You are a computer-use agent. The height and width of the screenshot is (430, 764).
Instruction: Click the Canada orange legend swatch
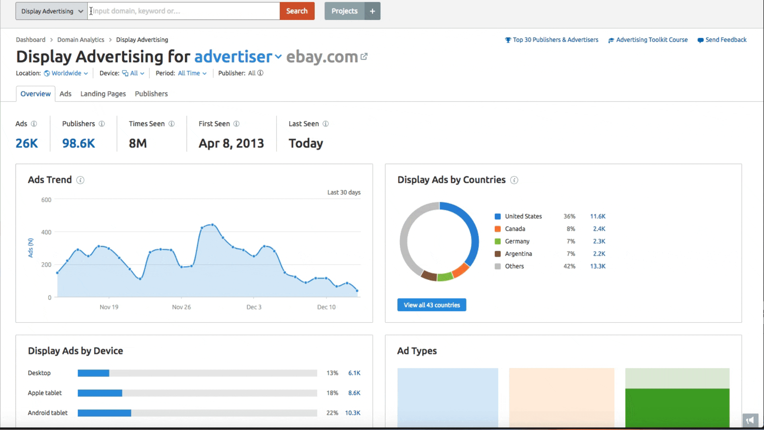(497, 229)
